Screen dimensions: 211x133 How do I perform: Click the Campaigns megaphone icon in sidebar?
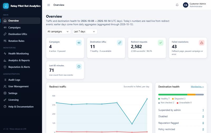5,28
